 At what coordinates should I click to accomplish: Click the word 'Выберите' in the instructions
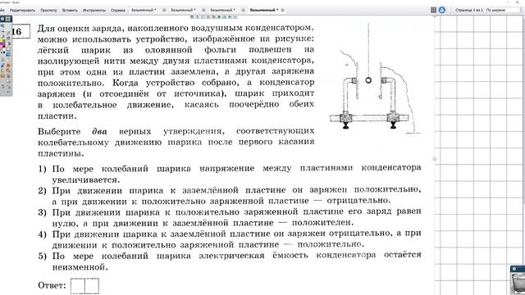(59, 131)
